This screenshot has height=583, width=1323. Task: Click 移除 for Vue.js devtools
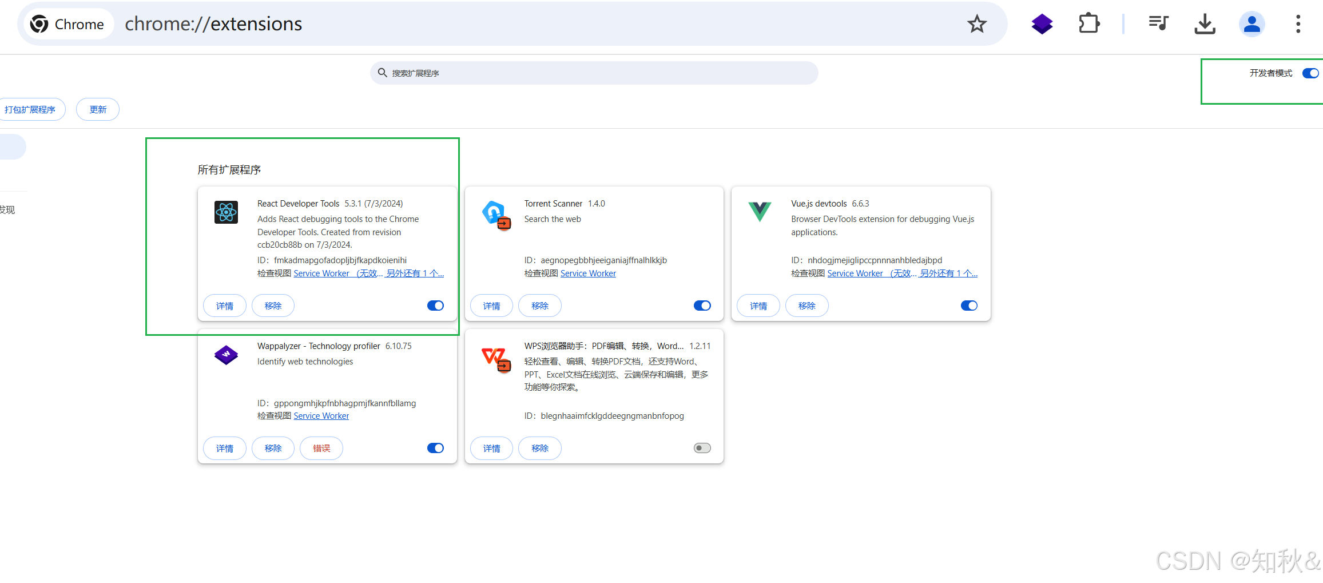click(x=806, y=306)
